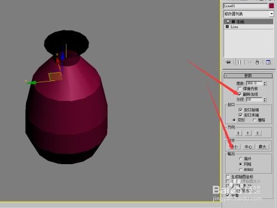Select Grid (栅格) capping radio button
The image size is (277, 208).
[254, 120]
